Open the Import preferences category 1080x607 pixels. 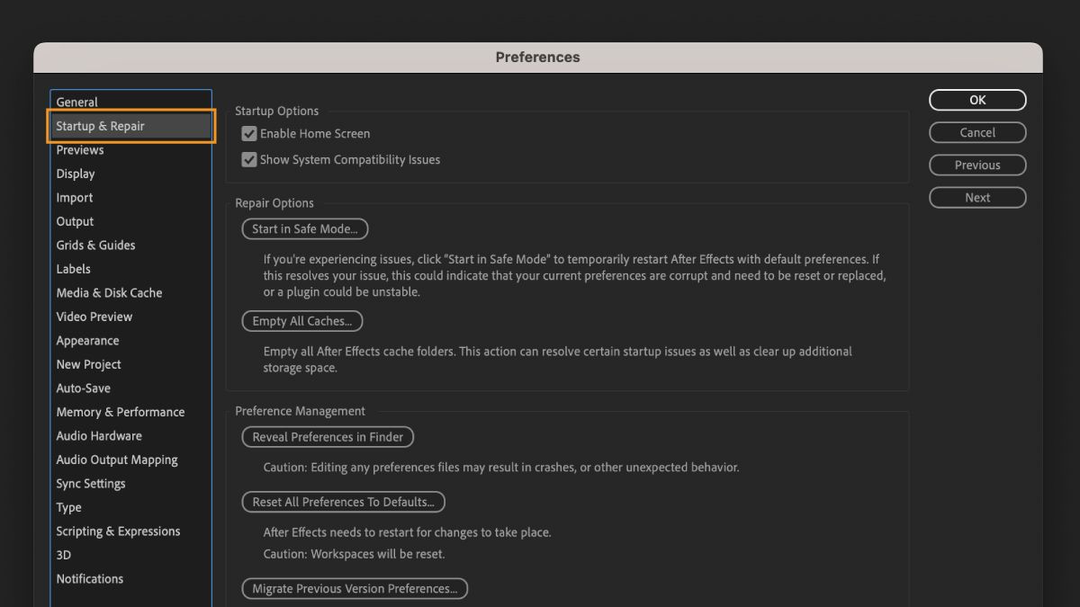coord(74,197)
